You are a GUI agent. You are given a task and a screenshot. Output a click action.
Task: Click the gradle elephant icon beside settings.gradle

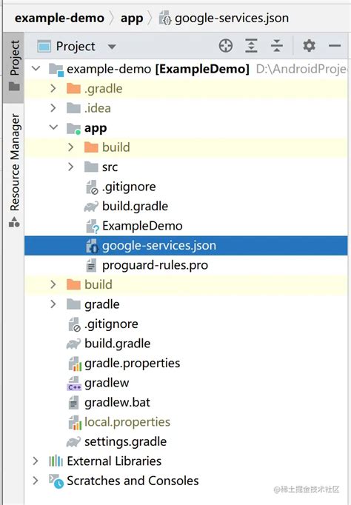click(x=73, y=441)
